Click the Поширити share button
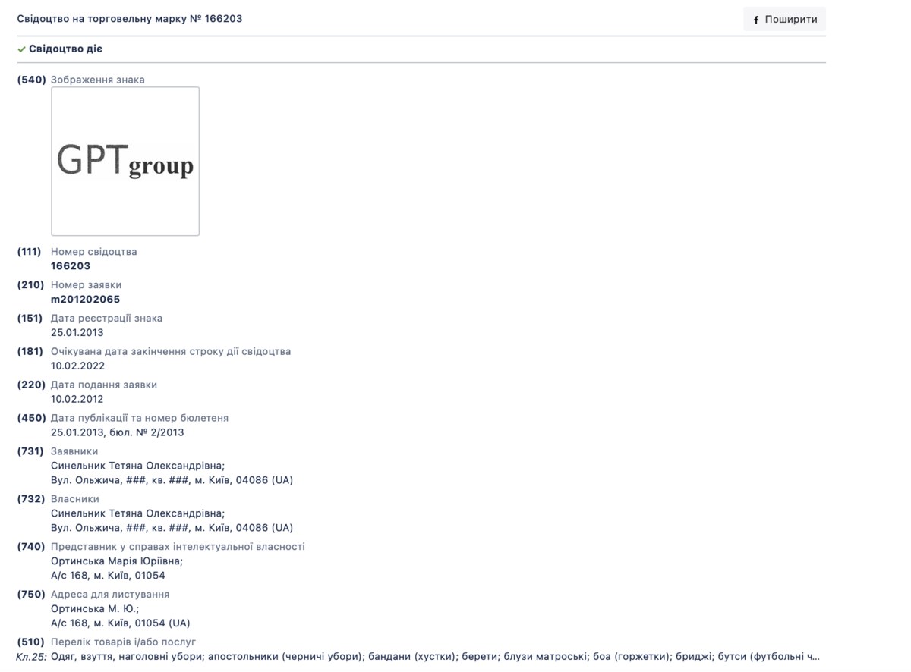 [784, 20]
